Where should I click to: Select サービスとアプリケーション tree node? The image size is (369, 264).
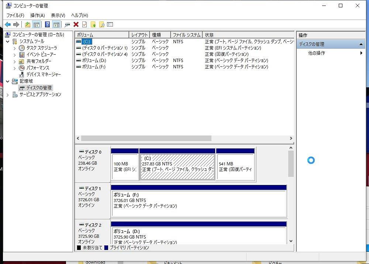[x=40, y=95]
